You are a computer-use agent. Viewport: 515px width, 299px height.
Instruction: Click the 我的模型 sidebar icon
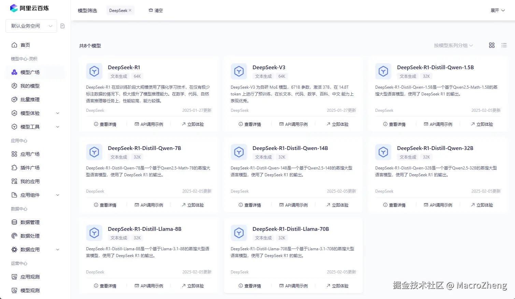(14, 86)
